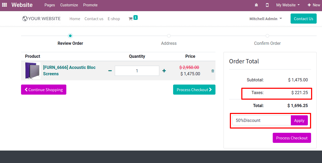Viewport: 322px width, 163px height.
Task: Open the [FURN_6666] Acoustic Bloc Screens link
Action: tap(69, 71)
